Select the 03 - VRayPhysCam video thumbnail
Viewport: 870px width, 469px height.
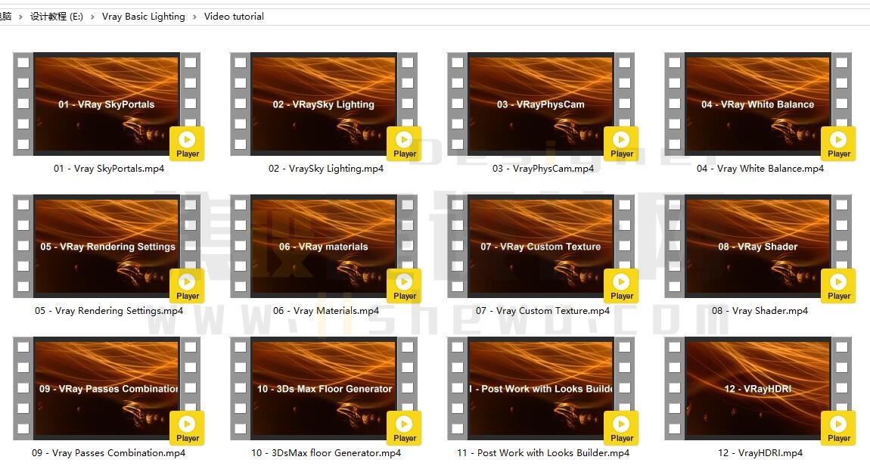click(540, 104)
